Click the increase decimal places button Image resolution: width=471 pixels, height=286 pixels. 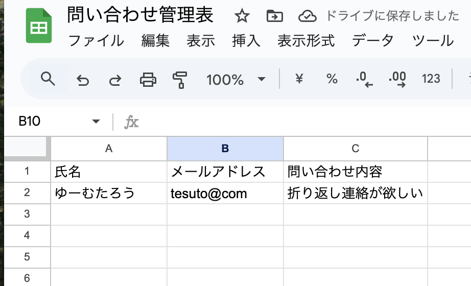(397, 79)
